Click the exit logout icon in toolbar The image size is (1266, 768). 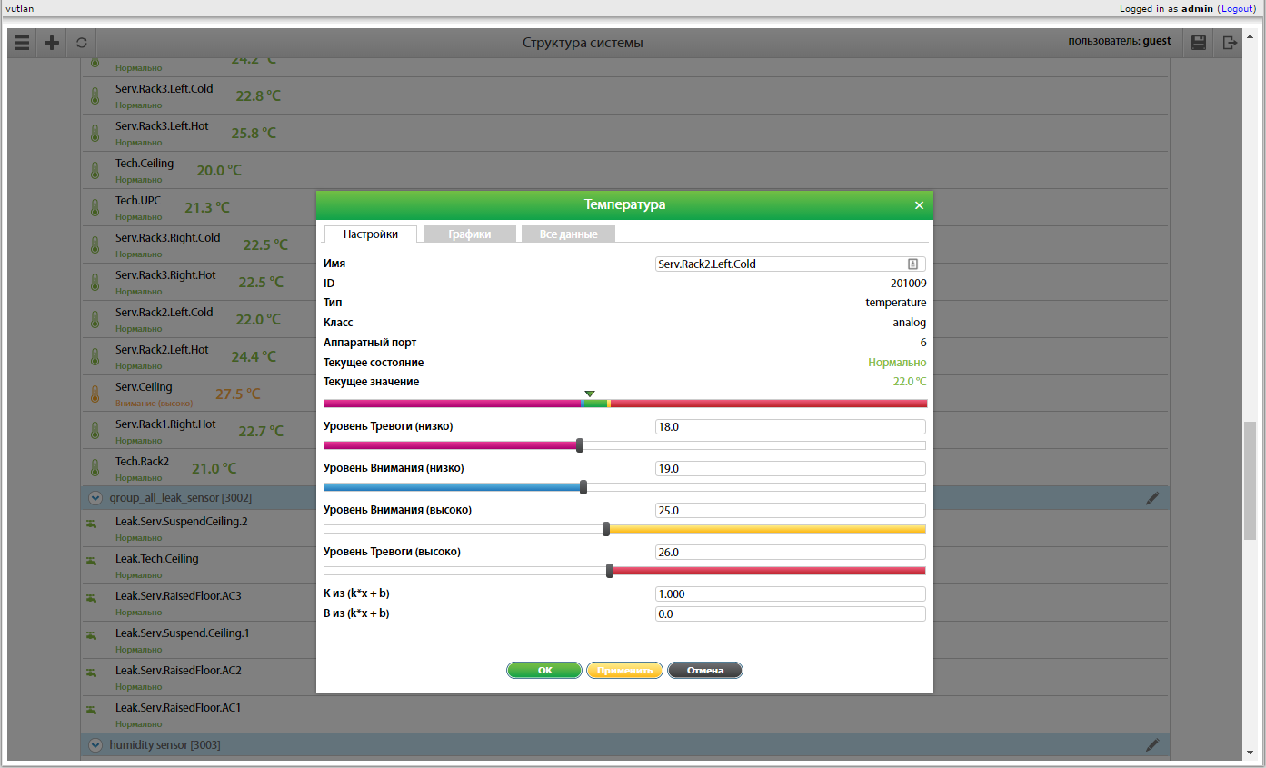[x=1230, y=43]
